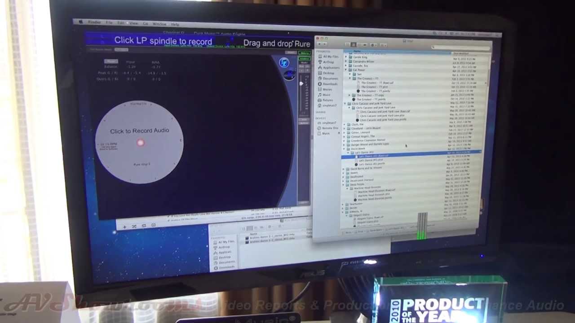Image resolution: width=575 pixels, height=323 pixels.
Task: Open the Window menu
Action: click(159, 24)
